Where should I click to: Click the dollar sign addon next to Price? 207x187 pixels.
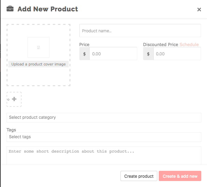point(84,54)
